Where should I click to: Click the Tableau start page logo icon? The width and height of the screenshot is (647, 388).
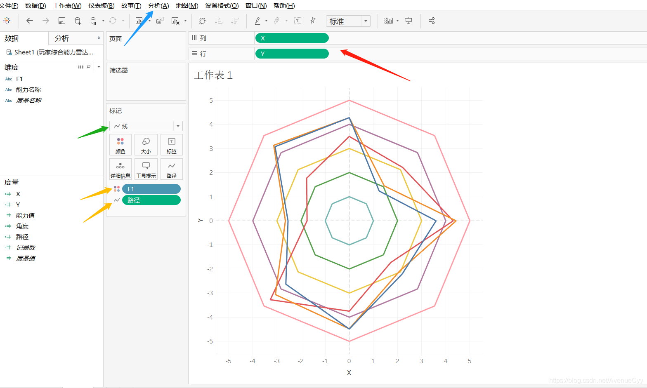(7, 21)
